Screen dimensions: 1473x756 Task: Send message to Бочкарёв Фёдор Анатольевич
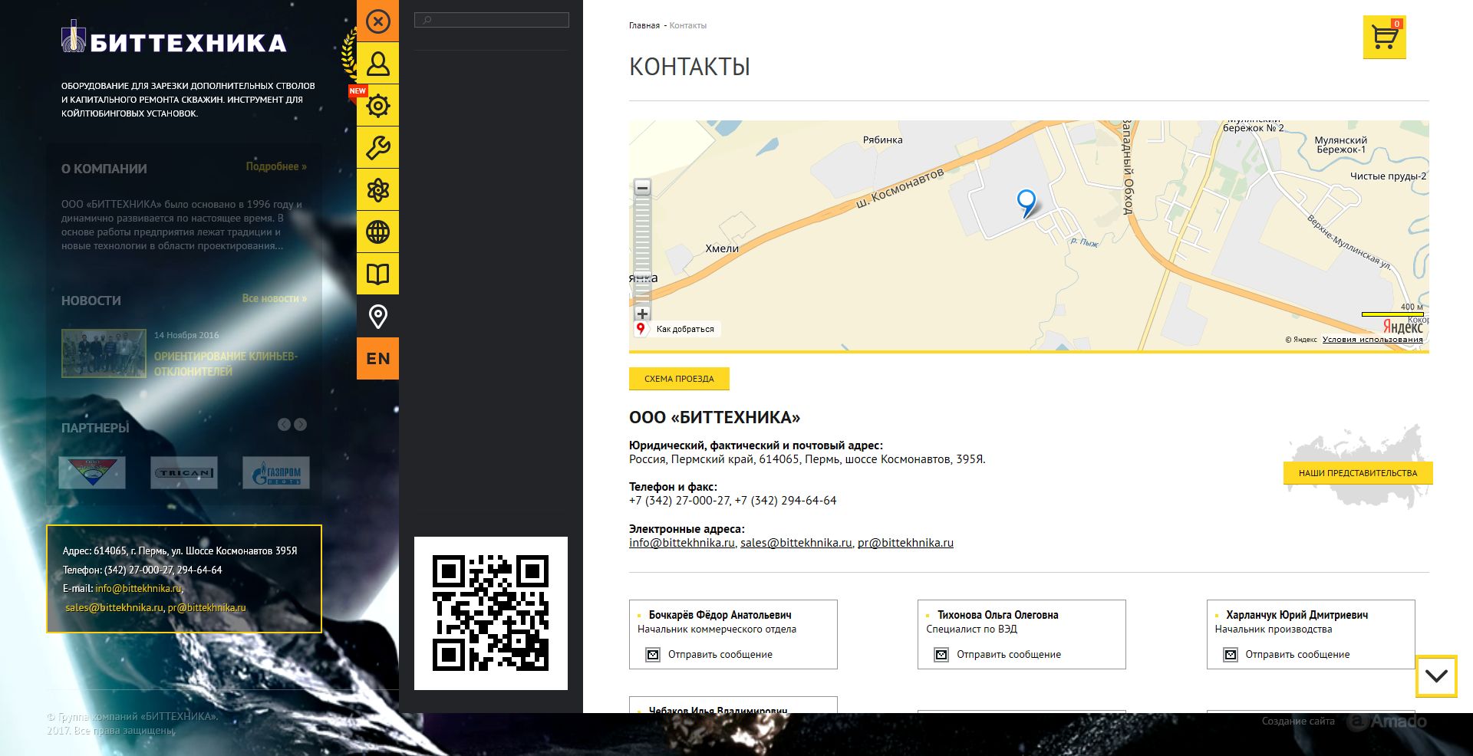720,654
